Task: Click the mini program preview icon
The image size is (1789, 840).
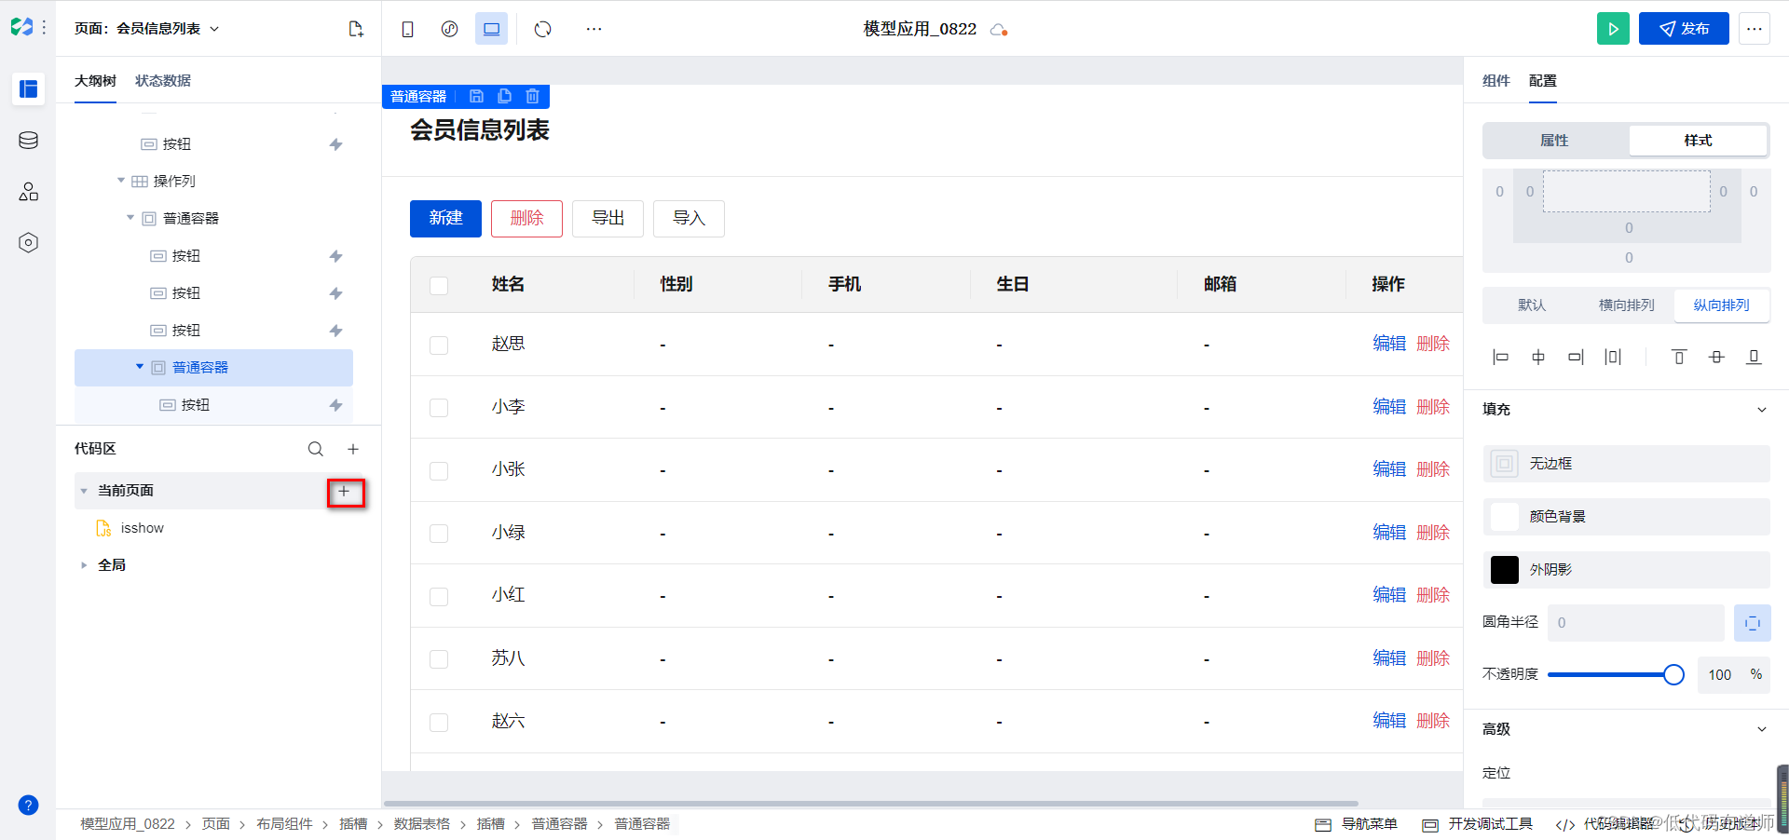Action: coord(449,29)
